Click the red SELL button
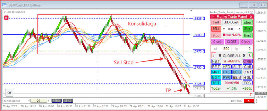The width and height of the screenshot is (268, 111). [216, 29]
